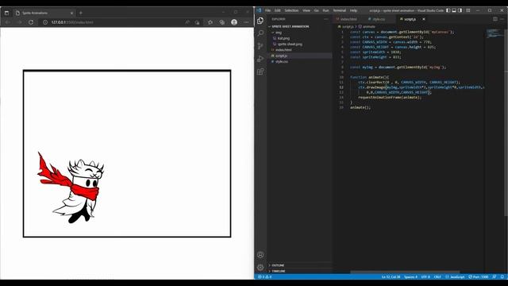
Task: View site information icon in address bar
Action: click(x=45, y=22)
